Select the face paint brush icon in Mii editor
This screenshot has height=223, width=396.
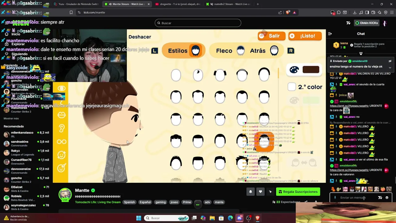(x=62, y=168)
